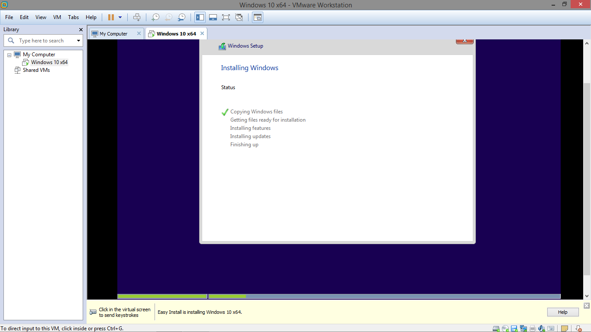Image resolution: width=591 pixels, height=332 pixels.
Task: Click Send Ctrl+Alt+Del toolbar icon
Action: pos(137,17)
